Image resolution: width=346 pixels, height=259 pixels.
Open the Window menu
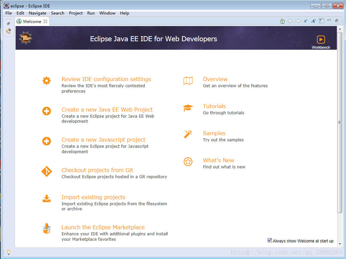pos(107,13)
